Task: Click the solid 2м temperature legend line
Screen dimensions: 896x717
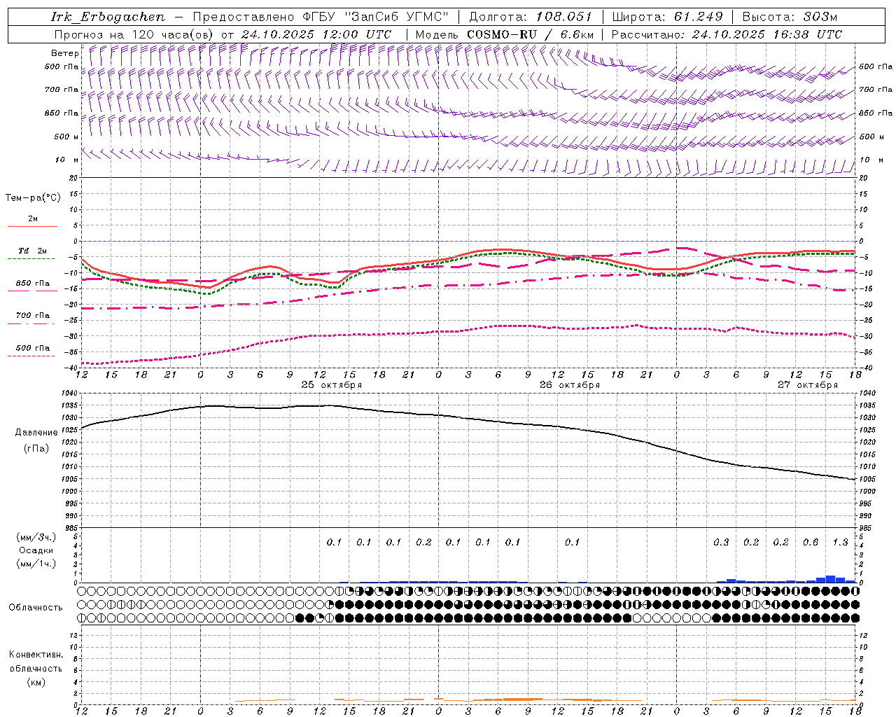Action: point(32,226)
